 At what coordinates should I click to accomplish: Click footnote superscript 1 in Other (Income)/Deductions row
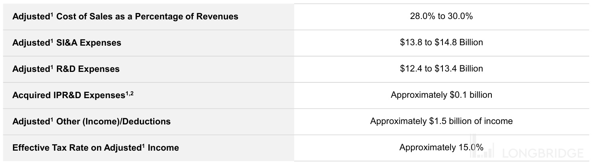click(x=51, y=119)
